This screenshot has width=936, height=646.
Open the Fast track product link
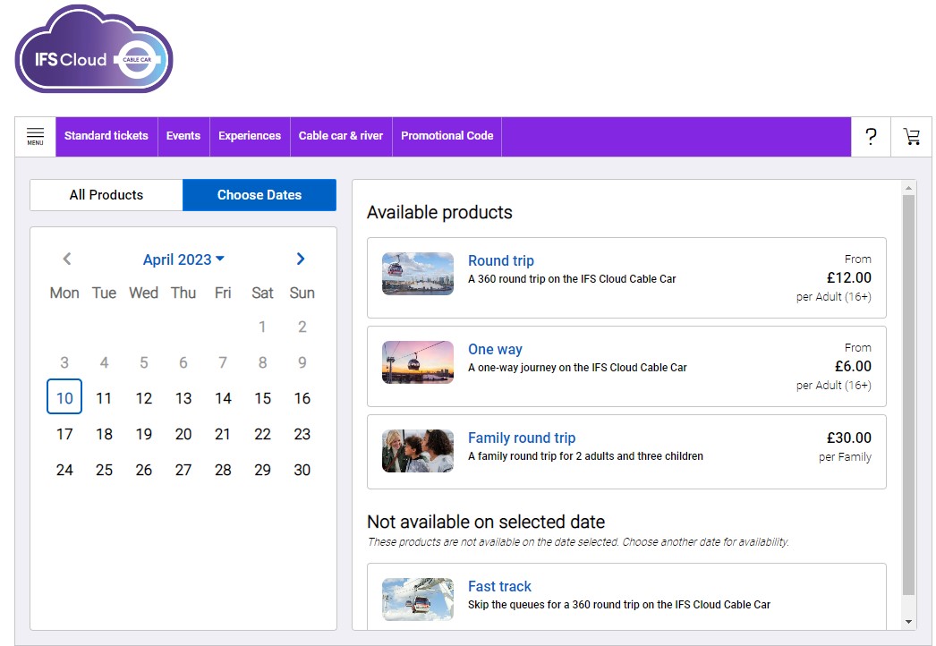point(499,586)
